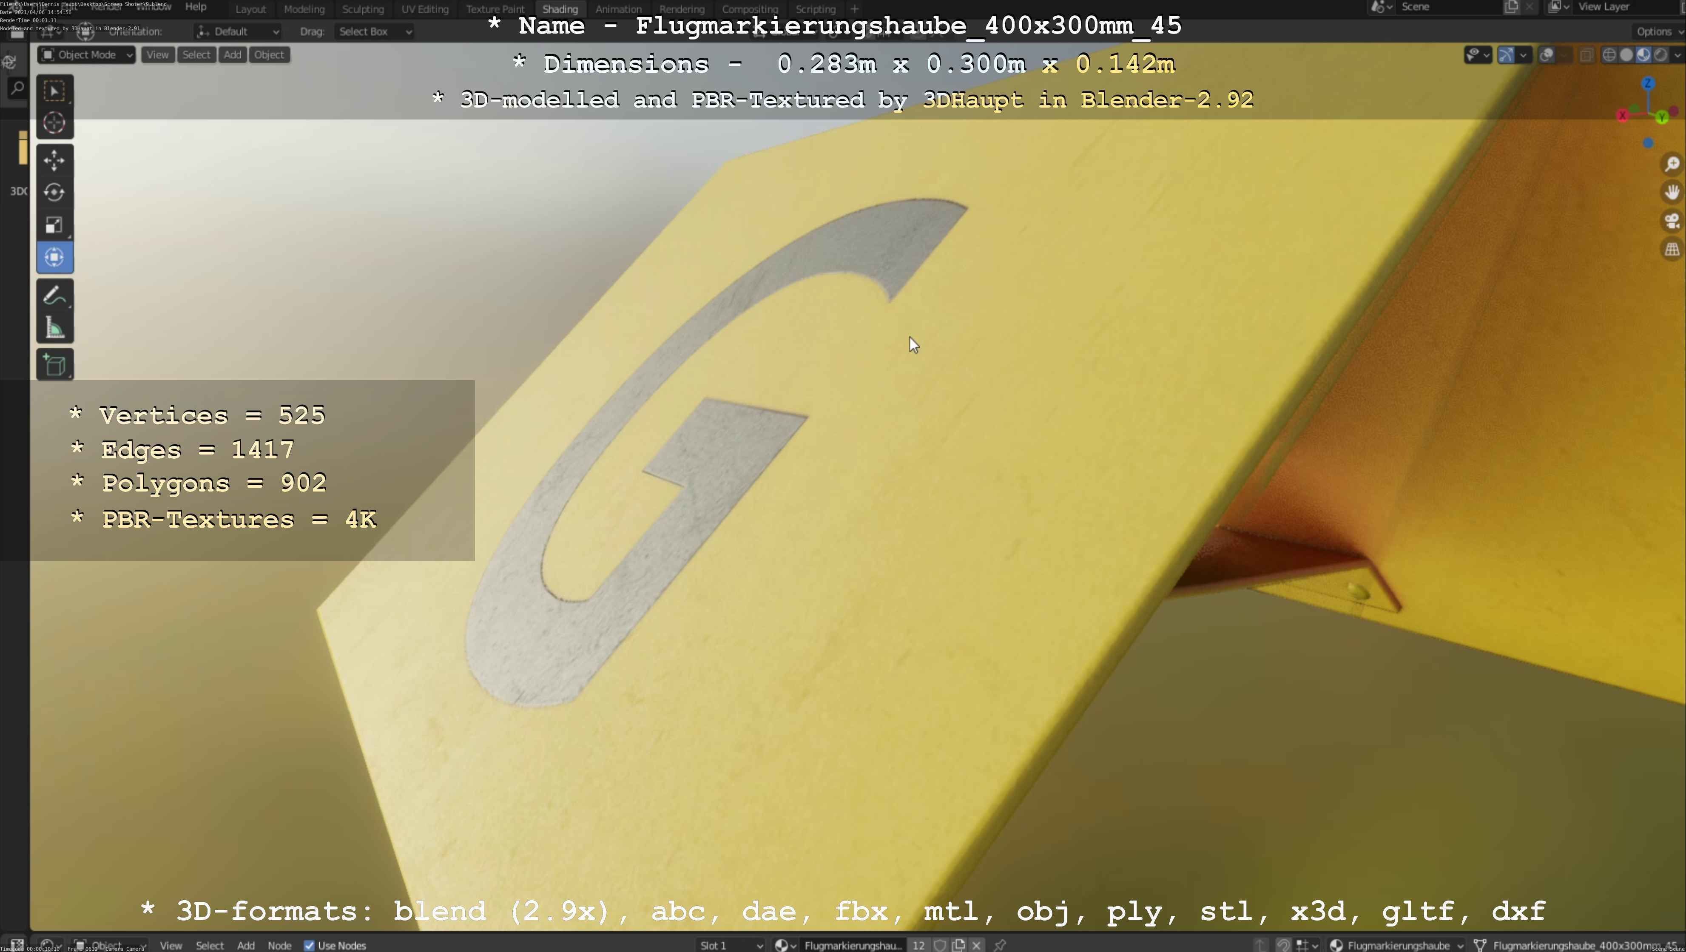Enable solid viewport shading mode
This screenshot has height=952, width=1686.
coord(1626,55)
